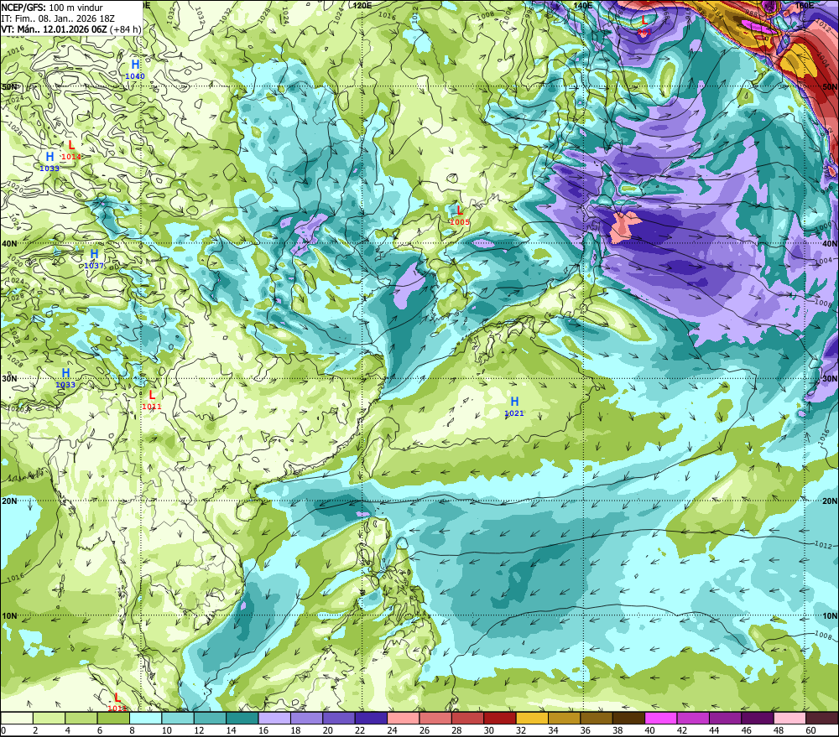Screen dimensions: 839x737
Task: Click the H 1033 marker next to L 1014
Action: (50, 161)
